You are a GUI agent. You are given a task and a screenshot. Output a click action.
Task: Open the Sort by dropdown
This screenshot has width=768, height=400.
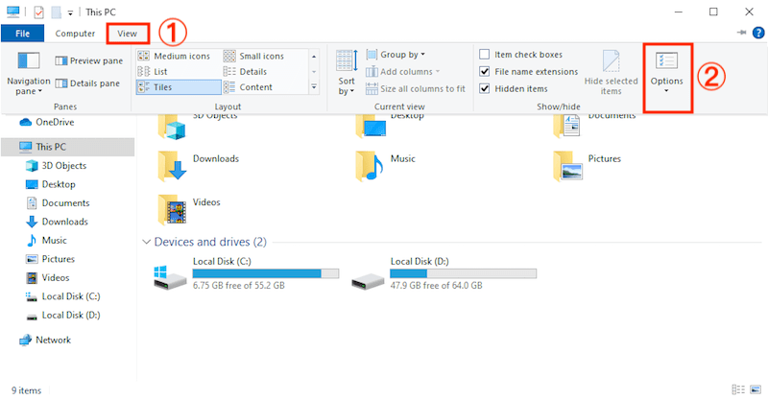[x=347, y=73]
